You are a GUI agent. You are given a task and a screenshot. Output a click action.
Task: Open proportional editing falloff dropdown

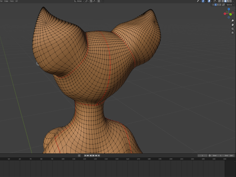tap(103, 1)
